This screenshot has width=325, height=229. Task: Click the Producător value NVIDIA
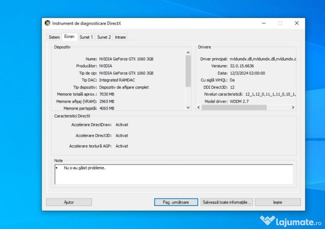click(x=105, y=66)
